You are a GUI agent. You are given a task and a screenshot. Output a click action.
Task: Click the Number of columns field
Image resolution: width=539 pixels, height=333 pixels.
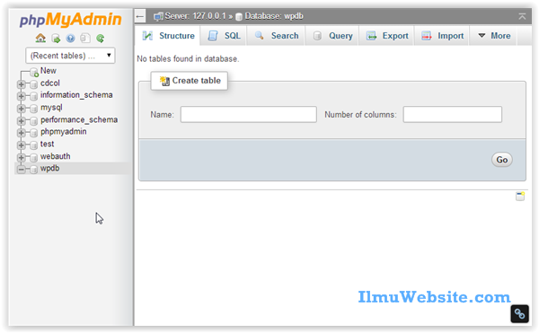tap(453, 114)
